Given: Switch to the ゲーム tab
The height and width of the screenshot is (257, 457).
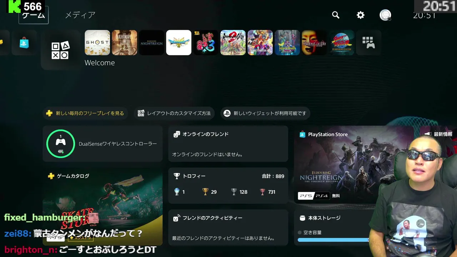Looking at the screenshot, I should pos(34,15).
